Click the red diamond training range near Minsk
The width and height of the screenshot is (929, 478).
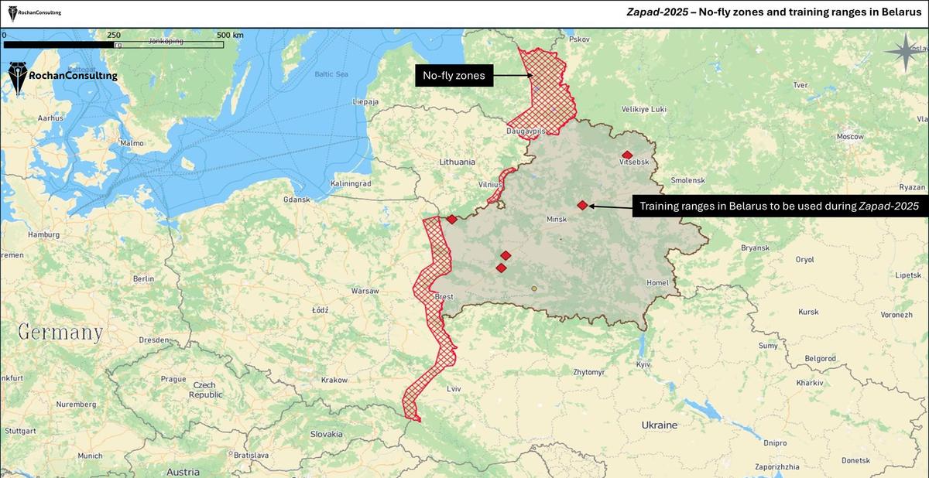pyautogui.click(x=582, y=204)
